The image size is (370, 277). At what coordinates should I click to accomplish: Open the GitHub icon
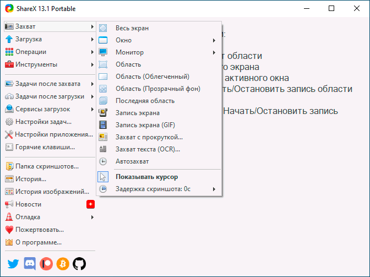(x=79, y=264)
